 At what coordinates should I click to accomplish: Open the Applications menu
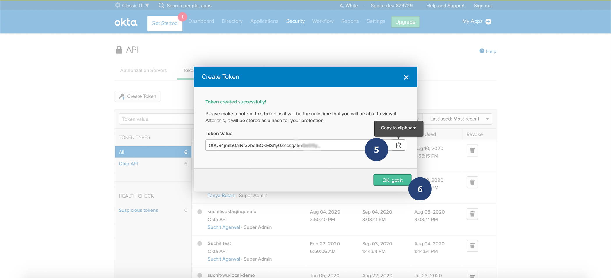[264, 21]
